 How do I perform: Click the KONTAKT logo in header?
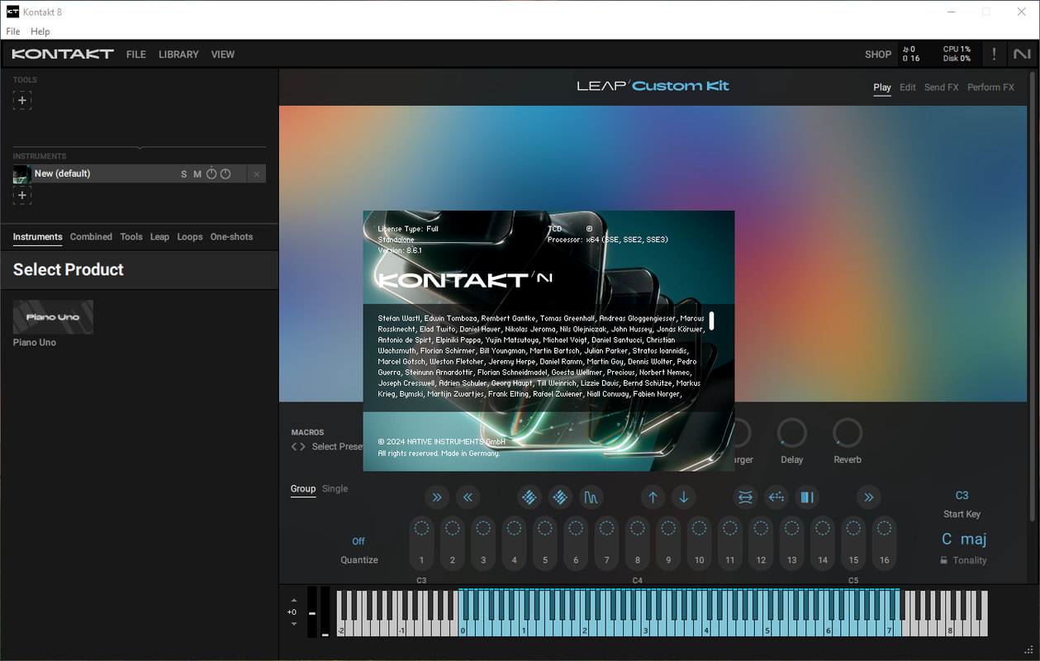[x=63, y=54]
